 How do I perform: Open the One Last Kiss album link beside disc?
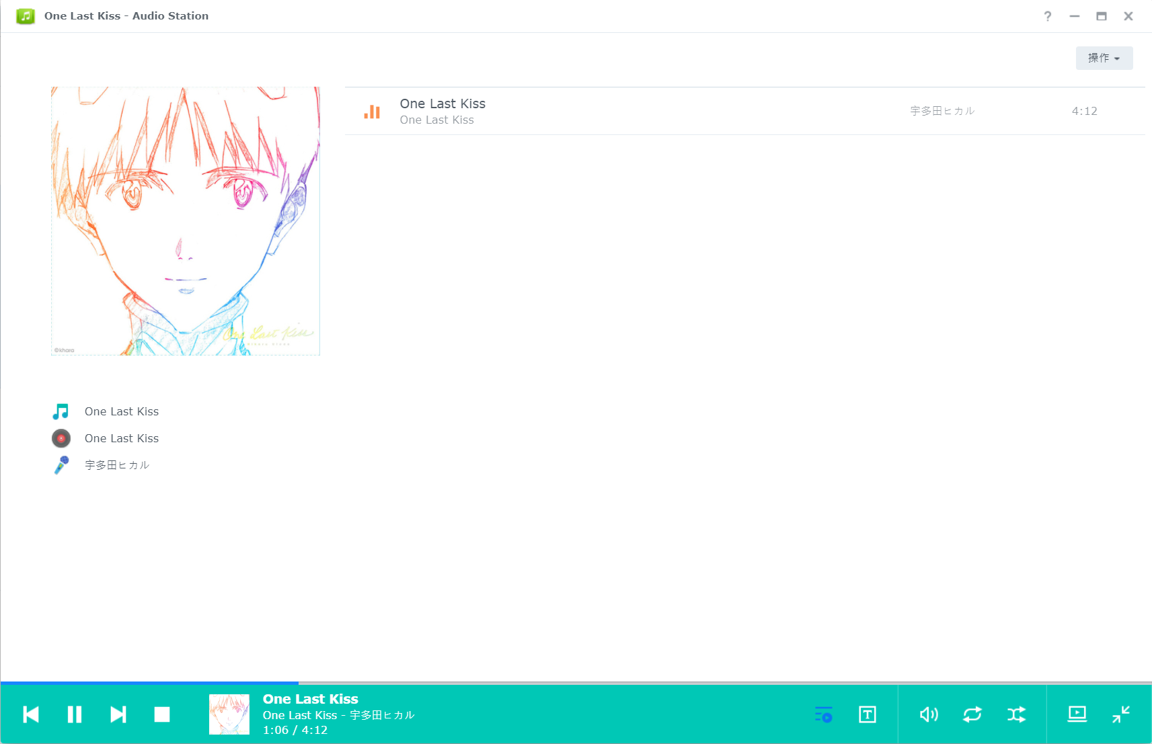click(122, 438)
